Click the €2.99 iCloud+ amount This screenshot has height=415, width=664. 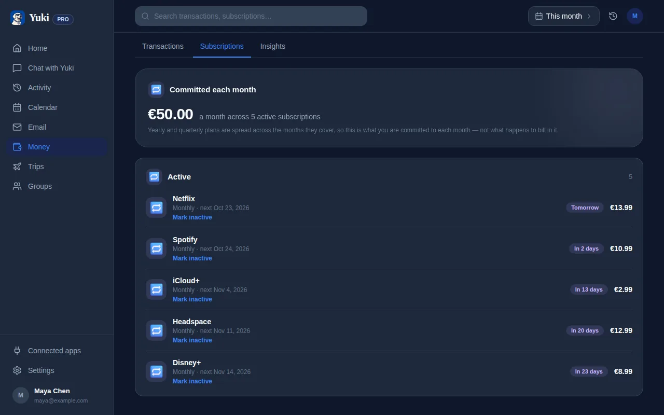(623, 289)
